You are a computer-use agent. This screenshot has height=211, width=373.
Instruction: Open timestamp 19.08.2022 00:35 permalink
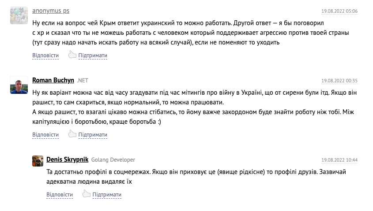[339, 81]
